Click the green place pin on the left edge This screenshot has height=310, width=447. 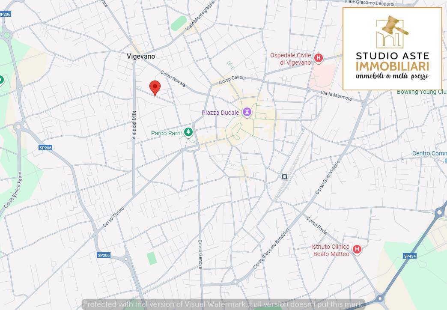click(x=2, y=80)
